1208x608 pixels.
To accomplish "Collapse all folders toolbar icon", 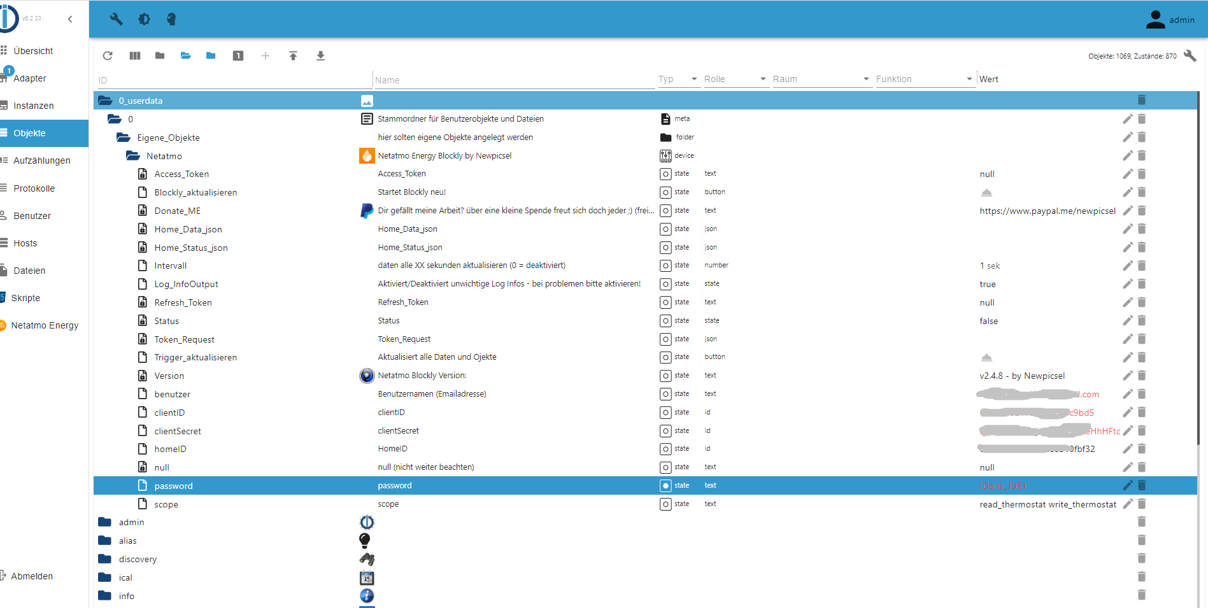I will [160, 56].
